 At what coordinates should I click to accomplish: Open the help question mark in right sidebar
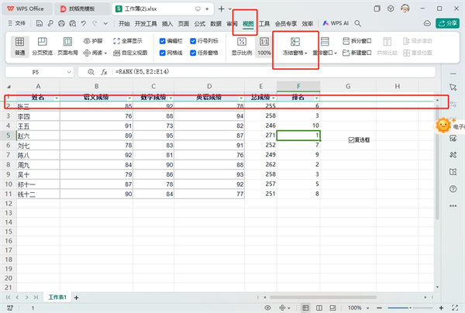coord(453,189)
